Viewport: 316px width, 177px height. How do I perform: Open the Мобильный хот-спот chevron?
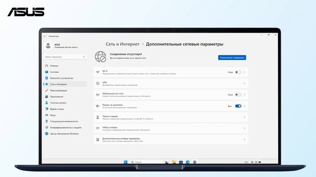244,95
